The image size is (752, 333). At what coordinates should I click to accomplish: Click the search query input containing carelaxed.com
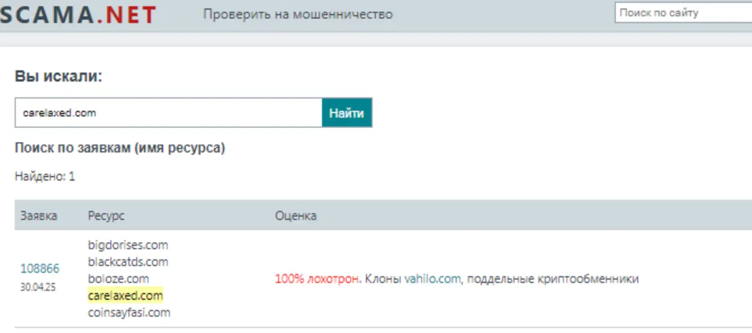point(169,112)
